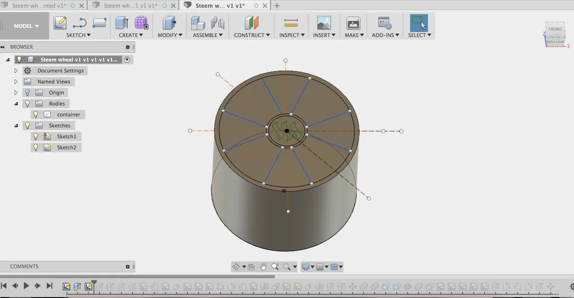574x298 pixels.
Task: Click the Zoom magnifier icon
Action: 275,267
